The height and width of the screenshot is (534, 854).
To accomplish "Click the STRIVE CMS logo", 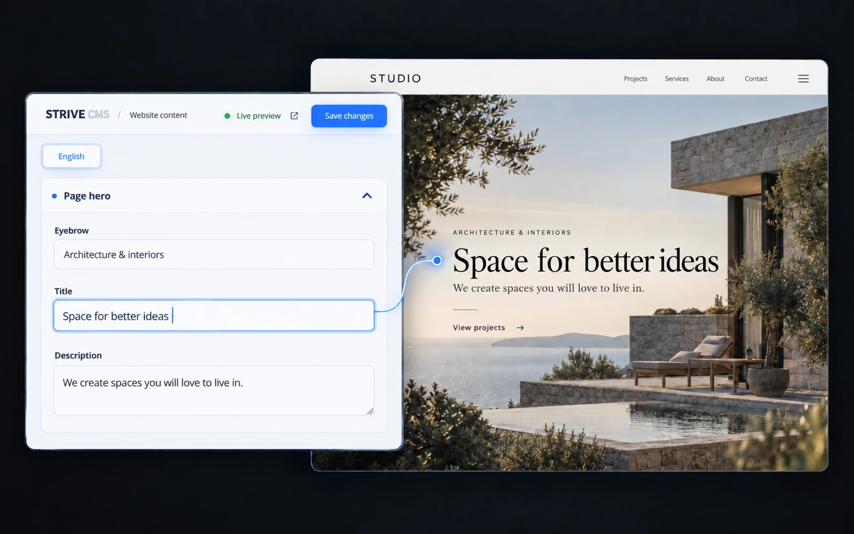I will pyautogui.click(x=78, y=114).
